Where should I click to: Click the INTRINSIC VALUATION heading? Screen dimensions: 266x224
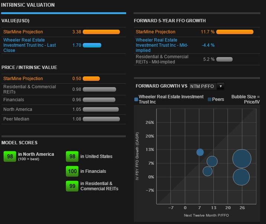pyautogui.click(x=28, y=5)
